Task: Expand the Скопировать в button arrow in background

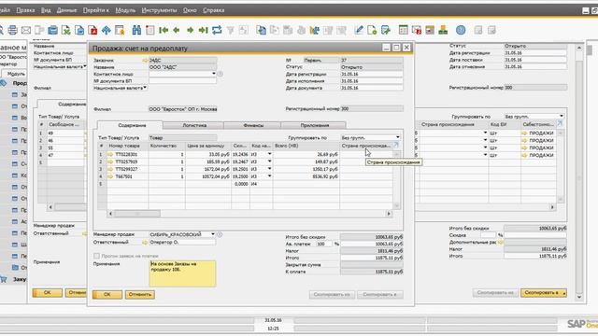Action: click(564, 293)
